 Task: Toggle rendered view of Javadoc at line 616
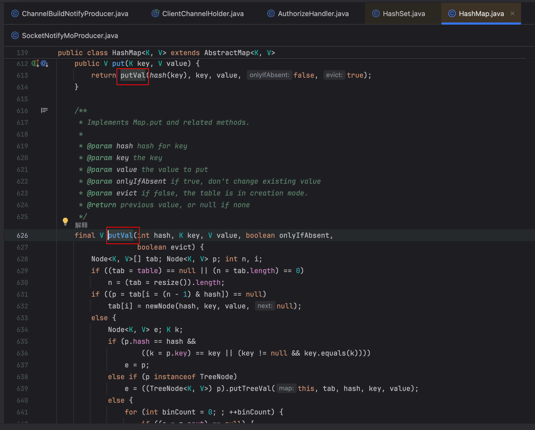(44, 110)
